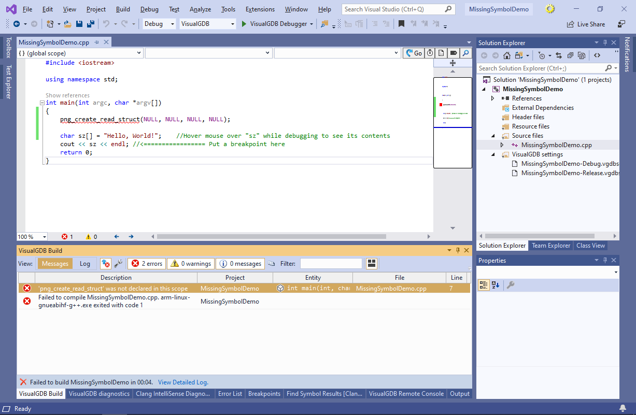
Task: Click the Pending Changes Filter clock icon
Action: [541, 55]
